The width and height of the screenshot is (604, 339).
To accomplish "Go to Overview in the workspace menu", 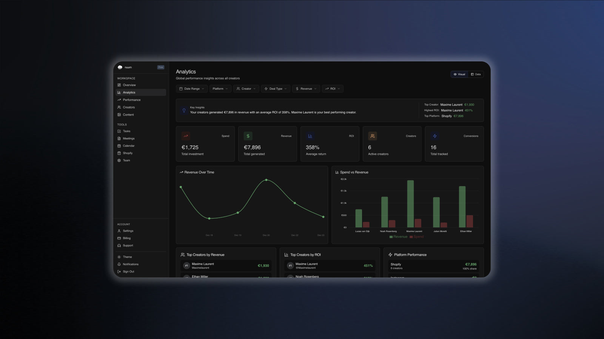I will click(x=129, y=85).
